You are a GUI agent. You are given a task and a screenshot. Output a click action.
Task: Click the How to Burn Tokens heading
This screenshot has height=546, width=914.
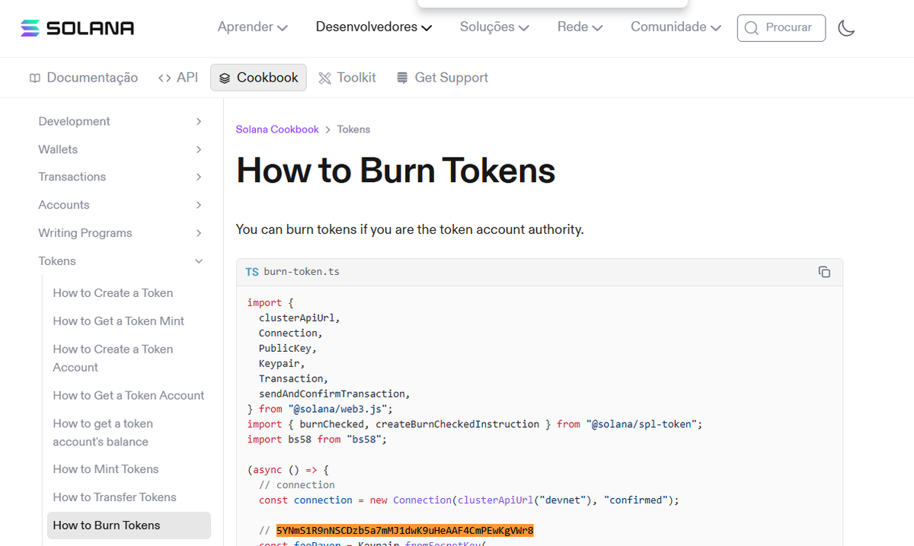tap(395, 171)
